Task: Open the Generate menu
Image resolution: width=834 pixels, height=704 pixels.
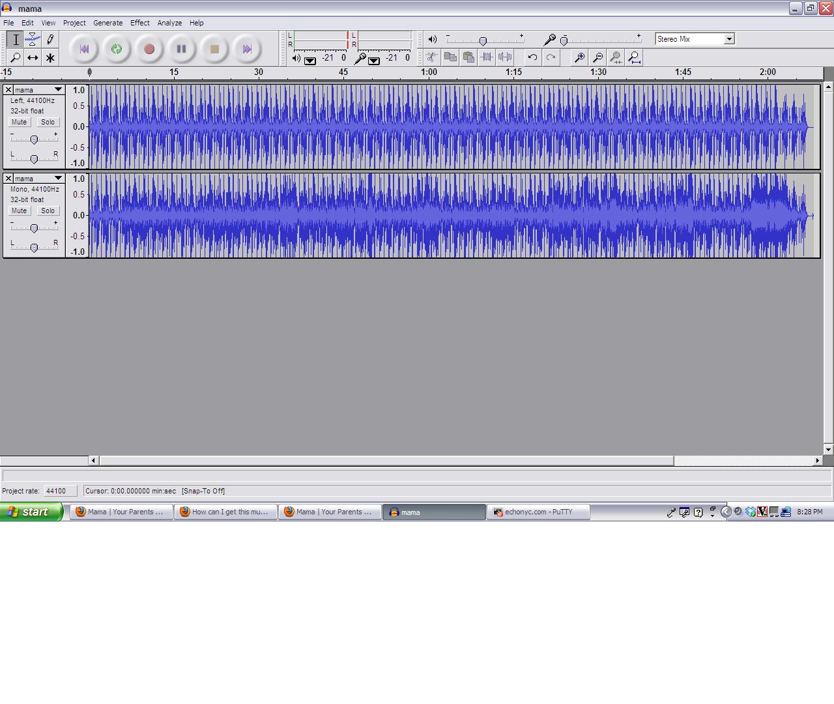Action: 108,23
